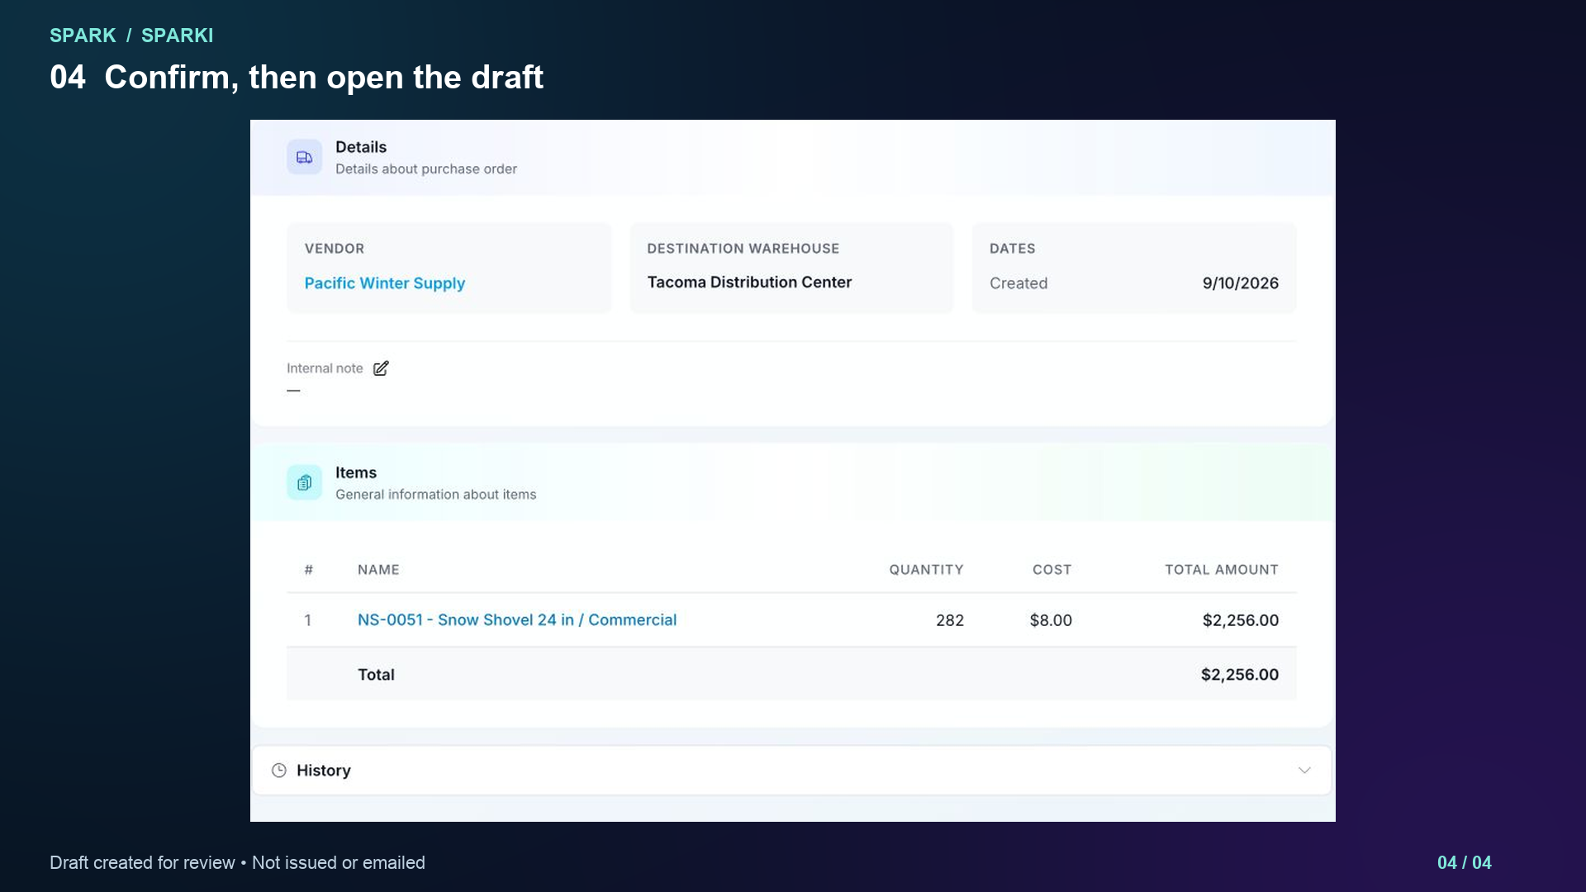Click the COST column header
The height and width of the screenshot is (892, 1586).
(x=1052, y=570)
